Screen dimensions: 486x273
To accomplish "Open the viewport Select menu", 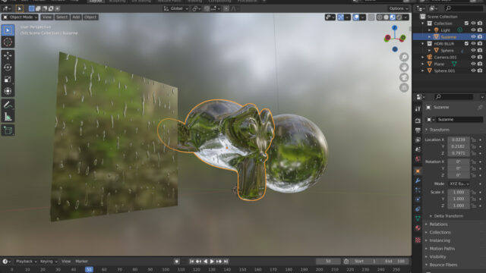I will [62, 17].
